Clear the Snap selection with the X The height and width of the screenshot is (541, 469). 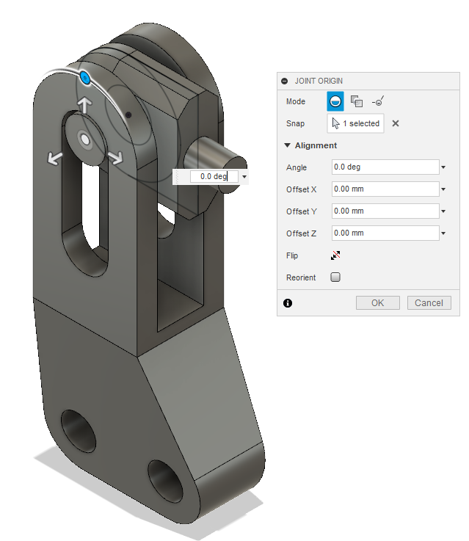pyautogui.click(x=396, y=123)
